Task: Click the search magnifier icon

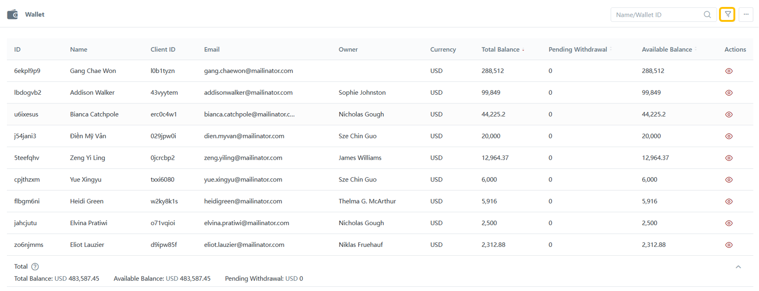Action: (x=707, y=14)
